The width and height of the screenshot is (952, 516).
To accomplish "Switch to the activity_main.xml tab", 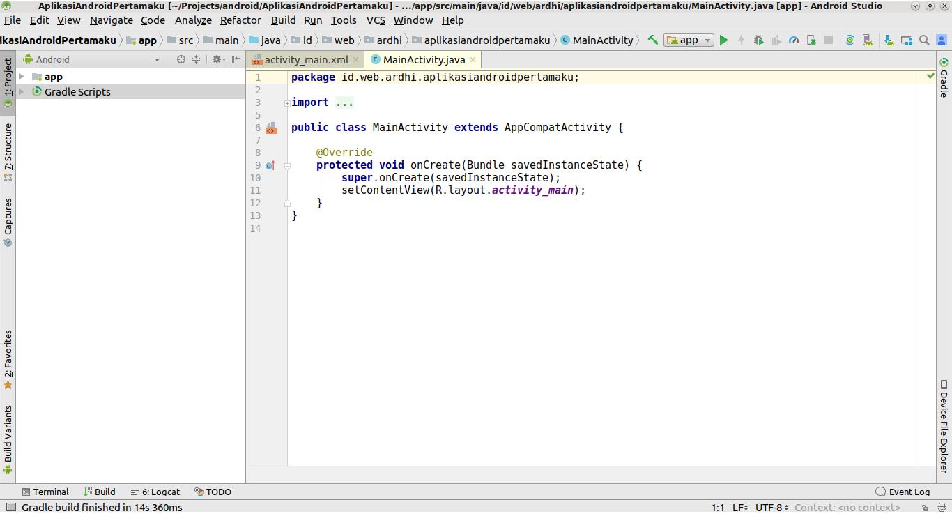I will pos(307,59).
